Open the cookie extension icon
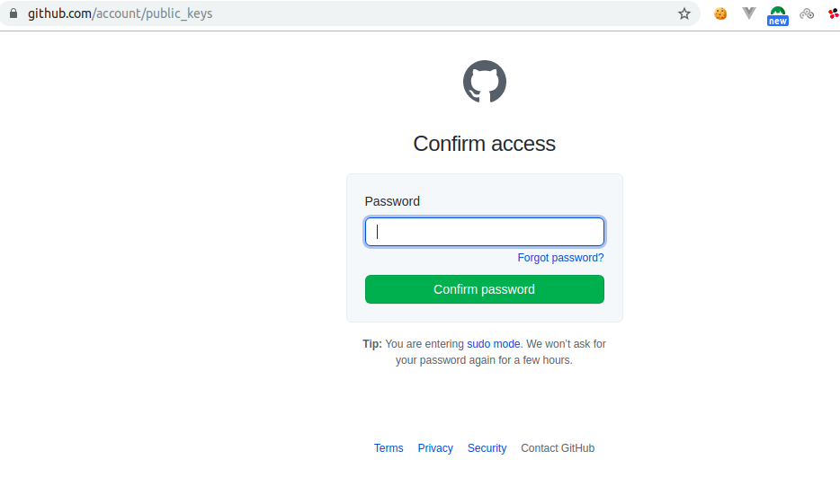 point(720,13)
